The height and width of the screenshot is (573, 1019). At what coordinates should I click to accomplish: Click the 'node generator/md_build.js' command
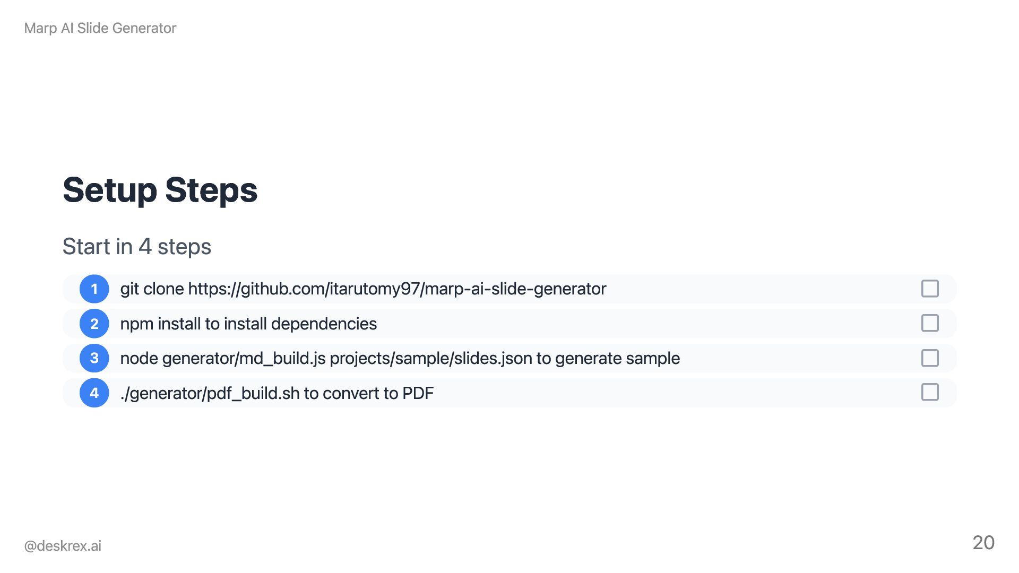coord(223,359)
